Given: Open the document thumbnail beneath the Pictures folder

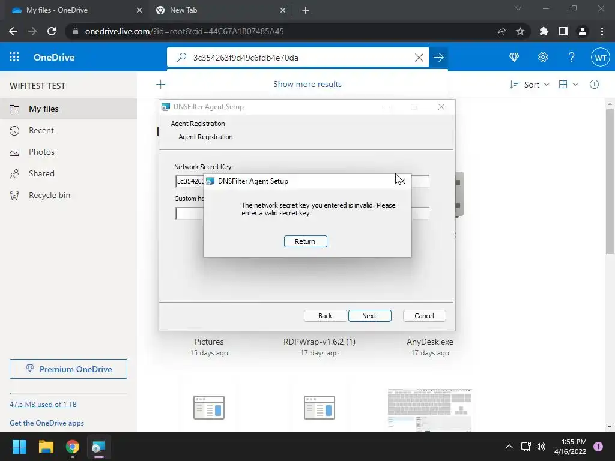Looking at the screenshot, I should click(x=209, y=408).
